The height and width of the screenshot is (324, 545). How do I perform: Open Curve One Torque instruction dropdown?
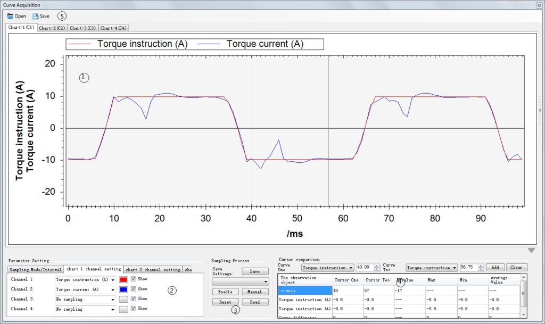pos(327,268)
